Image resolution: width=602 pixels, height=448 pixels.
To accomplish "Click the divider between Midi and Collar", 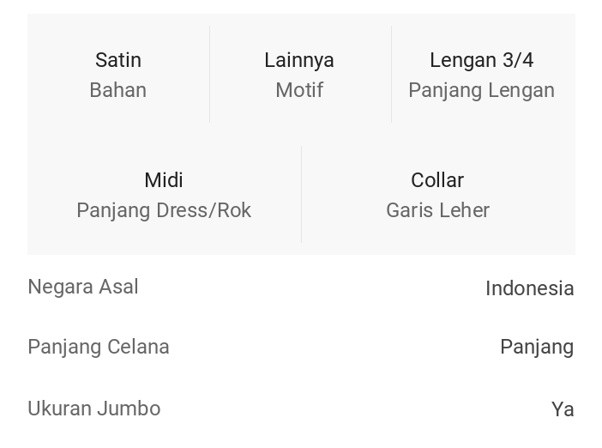I will [x=301, y=194].
